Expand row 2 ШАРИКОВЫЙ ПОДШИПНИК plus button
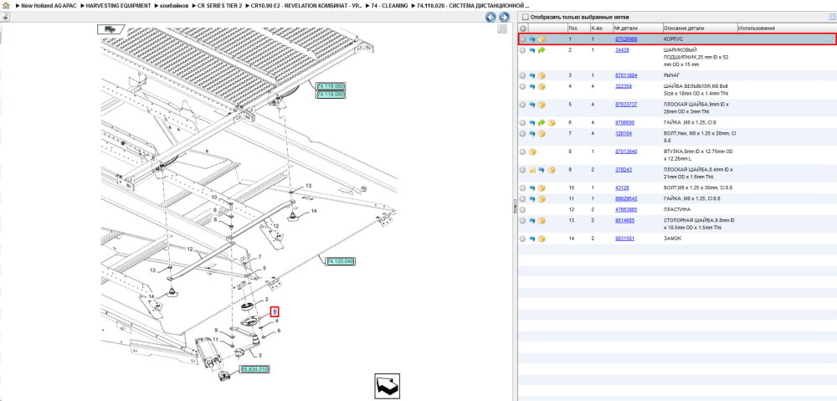This screenshot has height=401, width=837. coord(523,50)
